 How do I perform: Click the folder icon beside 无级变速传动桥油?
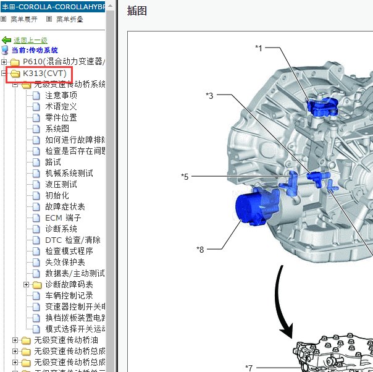coord(26,340)
